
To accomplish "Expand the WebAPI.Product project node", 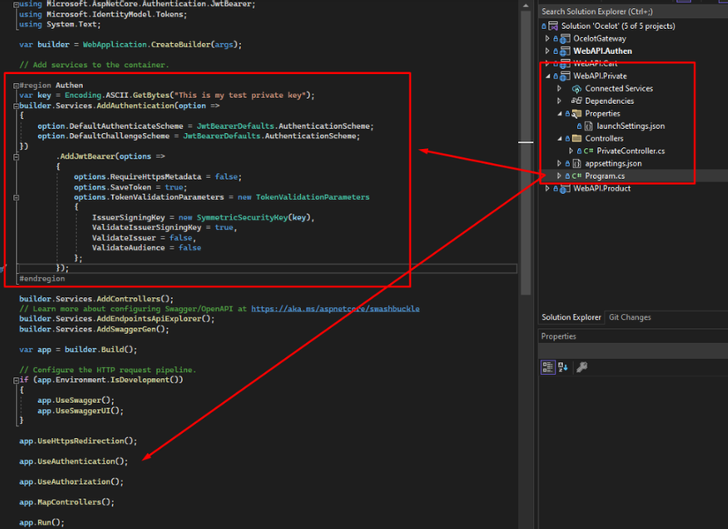I will point(547,188).
